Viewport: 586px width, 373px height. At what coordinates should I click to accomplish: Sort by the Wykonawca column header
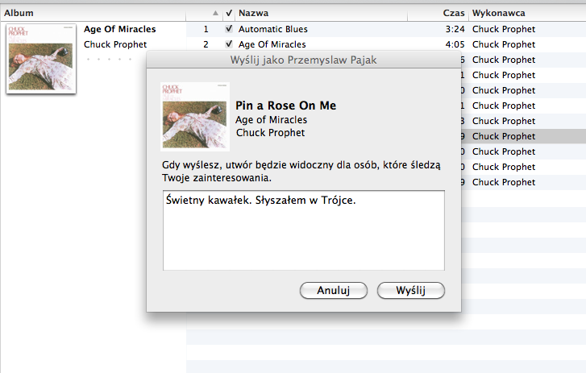[499, 13]
